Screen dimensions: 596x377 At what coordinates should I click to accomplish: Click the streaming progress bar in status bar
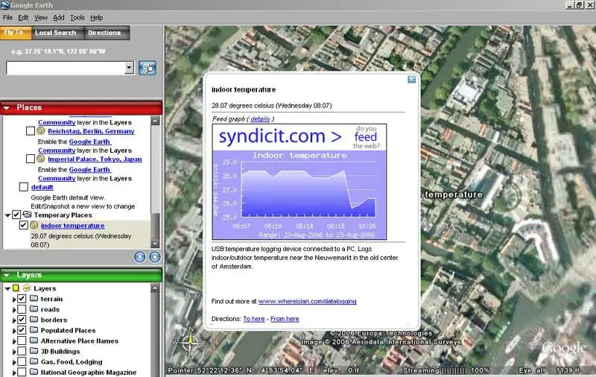(x=453, y=370)
